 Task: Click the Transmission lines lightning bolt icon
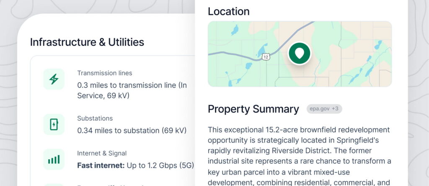pos(54,79)
